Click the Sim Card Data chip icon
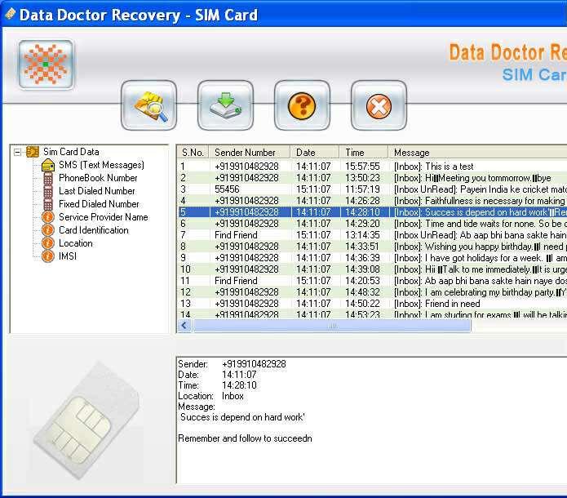This screenshot has width=567, height=498. coord(33,152)
